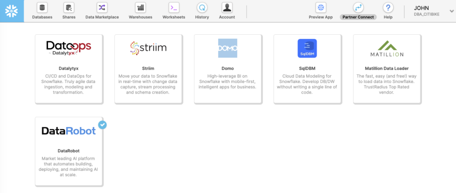
Task: Click the Snowflake logo in the top-left corner
Action: [12, 11]
